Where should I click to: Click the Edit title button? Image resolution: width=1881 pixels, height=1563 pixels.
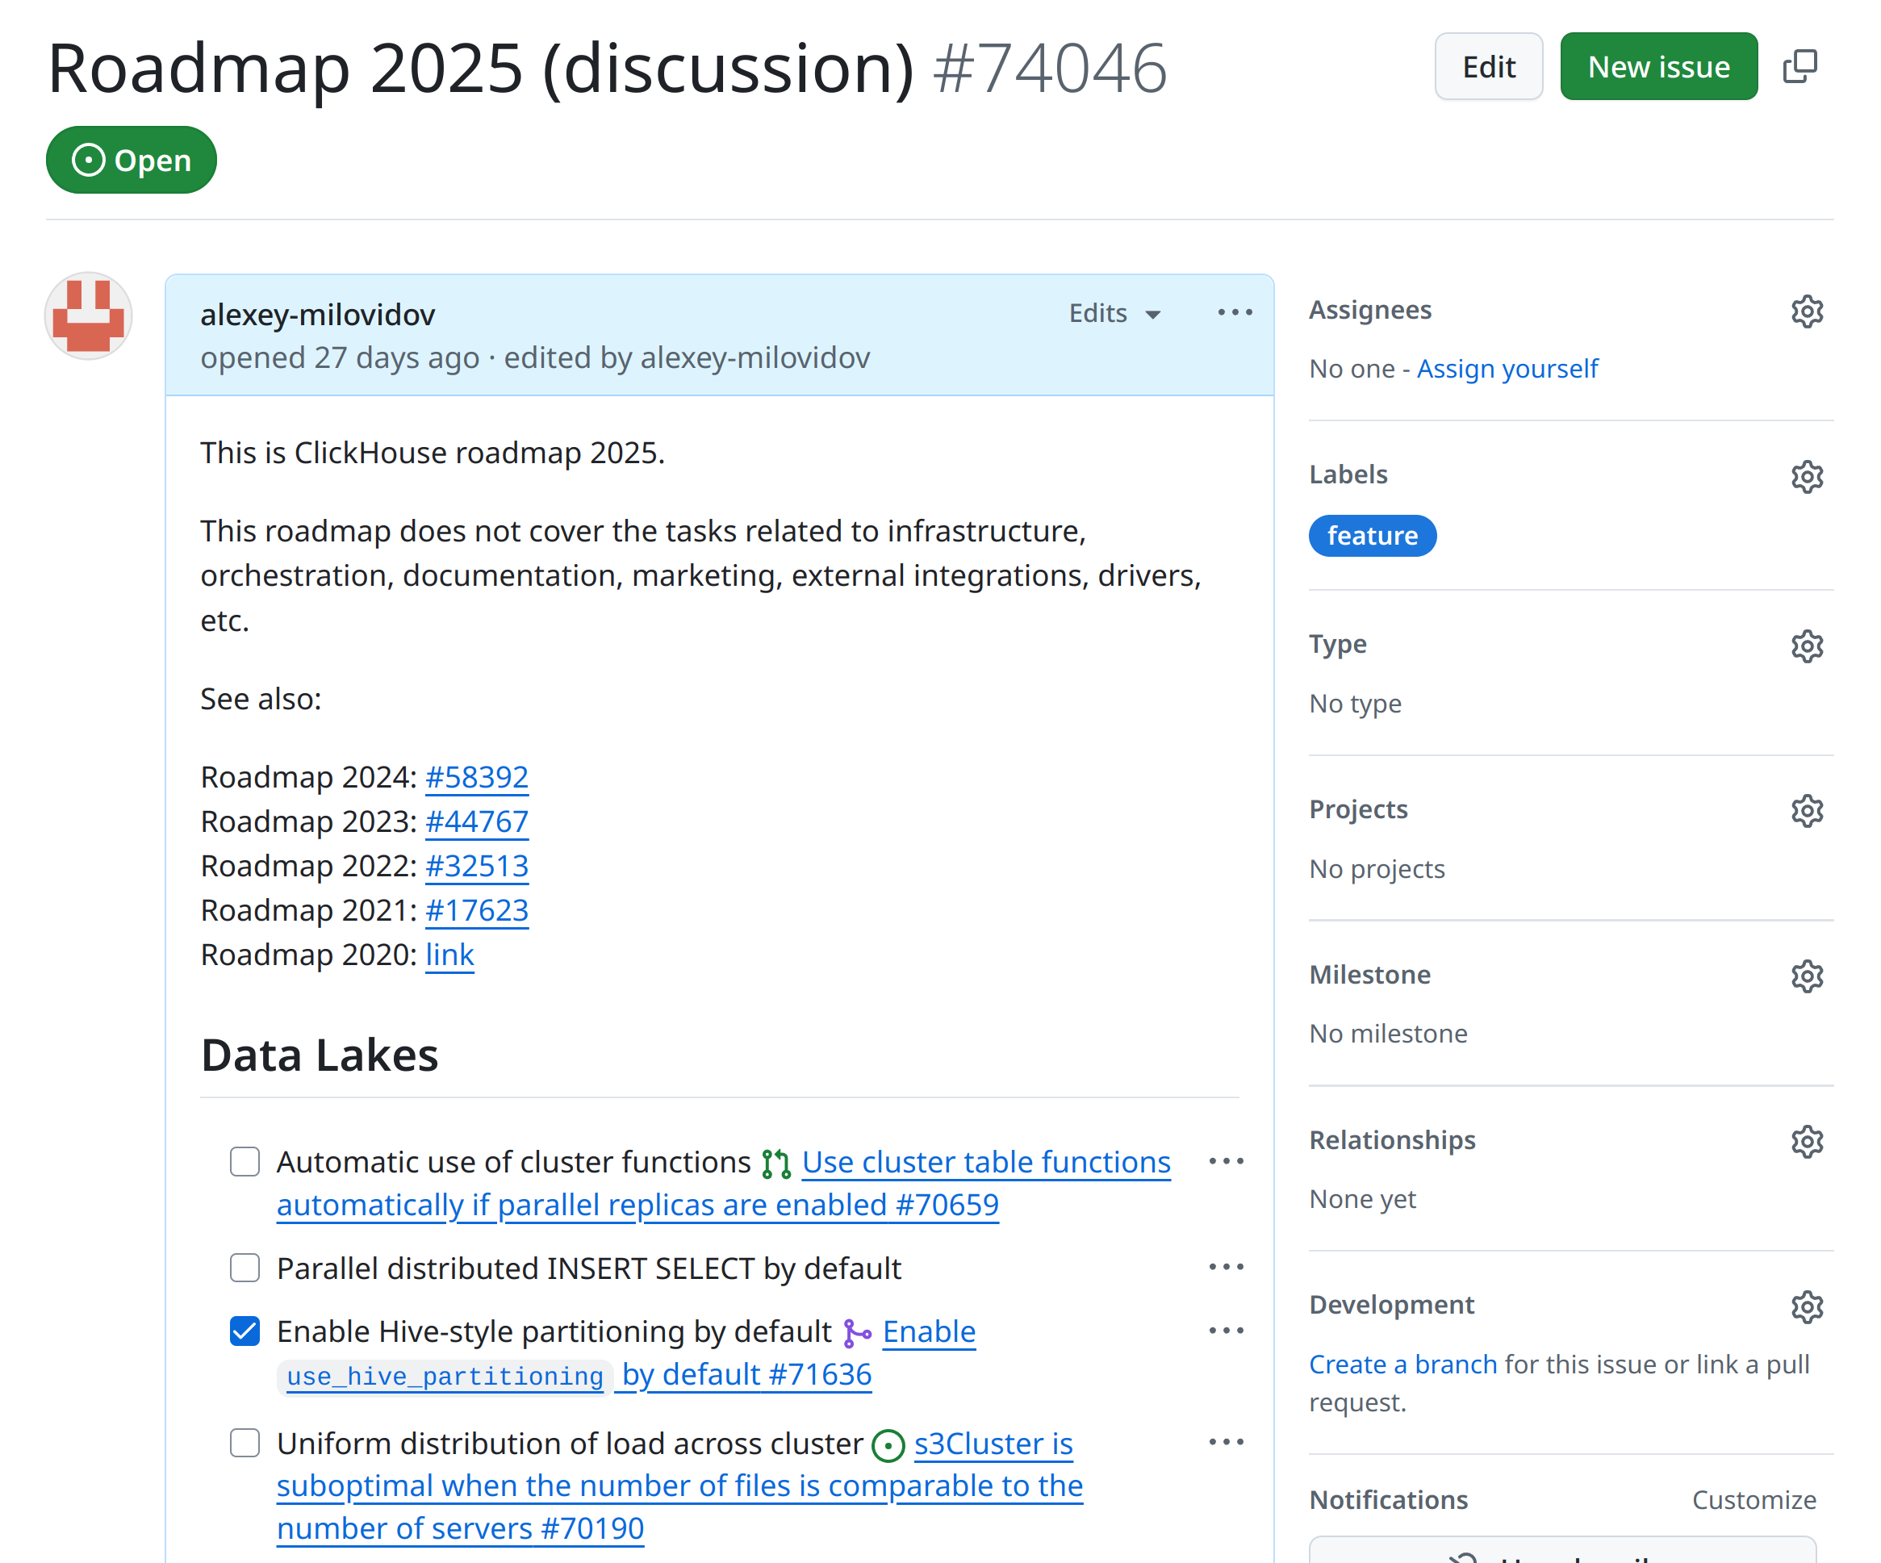point(1488,66)
